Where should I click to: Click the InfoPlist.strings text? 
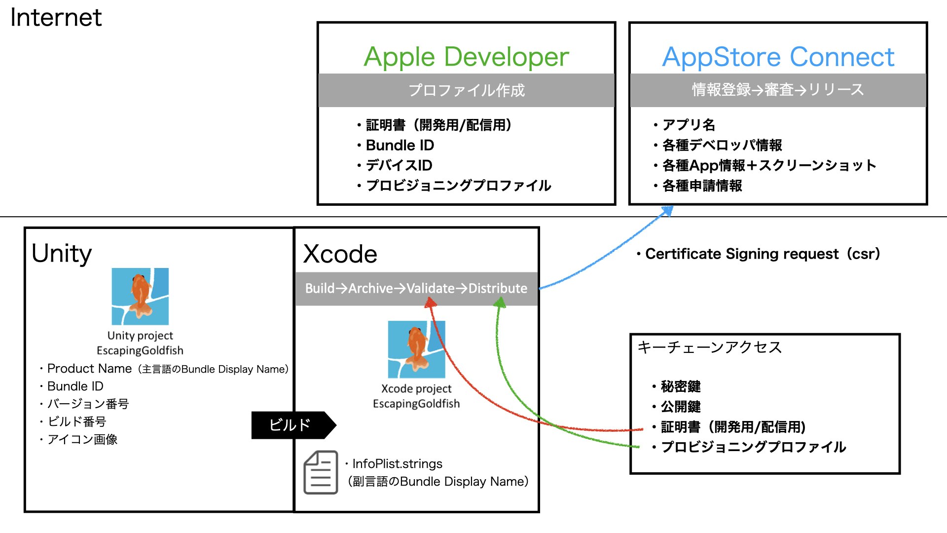coord(394,464)
